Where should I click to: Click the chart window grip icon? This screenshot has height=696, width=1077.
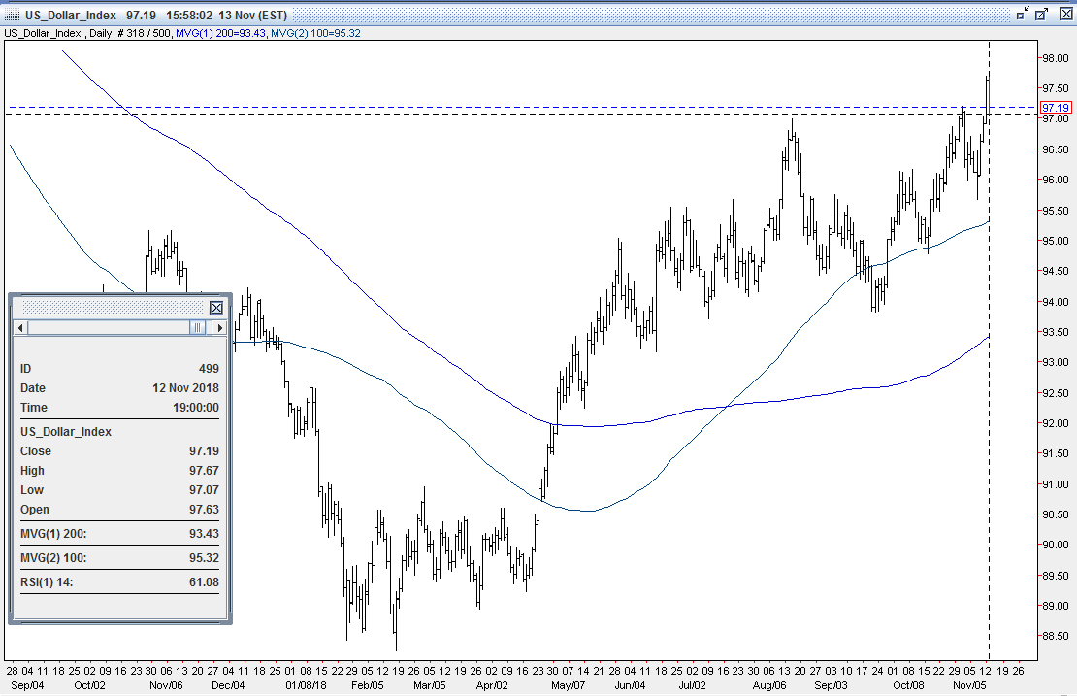click(x=13, y=15)
